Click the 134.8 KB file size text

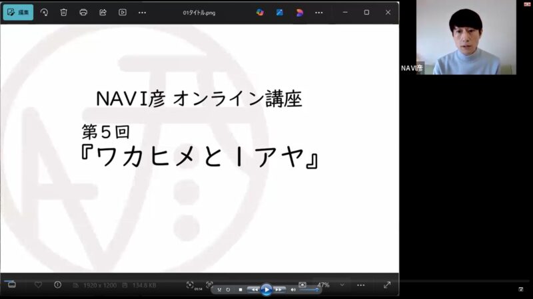click(144, 286)
